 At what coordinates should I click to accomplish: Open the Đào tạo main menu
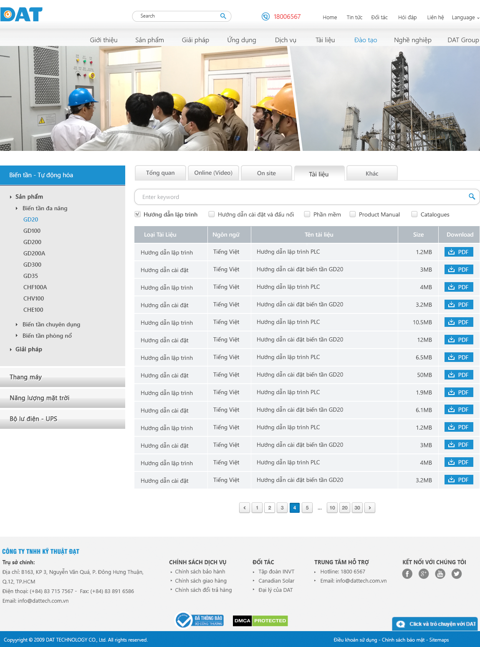tap(366, 40)
